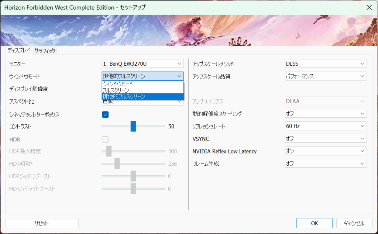This screenshot has width=378, height=234.
Task: Expand the アップスケールメソッド DLSS dropdown
Action: coord(326,64)
